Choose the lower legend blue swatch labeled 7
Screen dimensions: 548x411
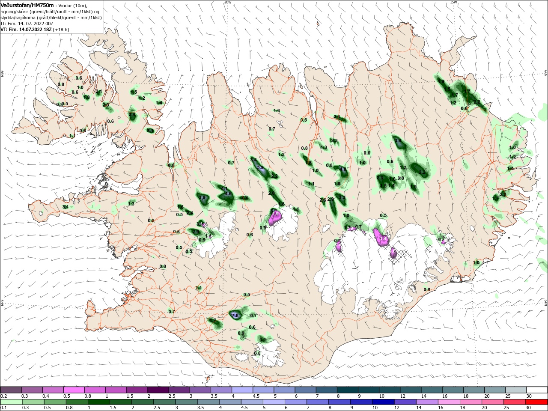point(317,402)
